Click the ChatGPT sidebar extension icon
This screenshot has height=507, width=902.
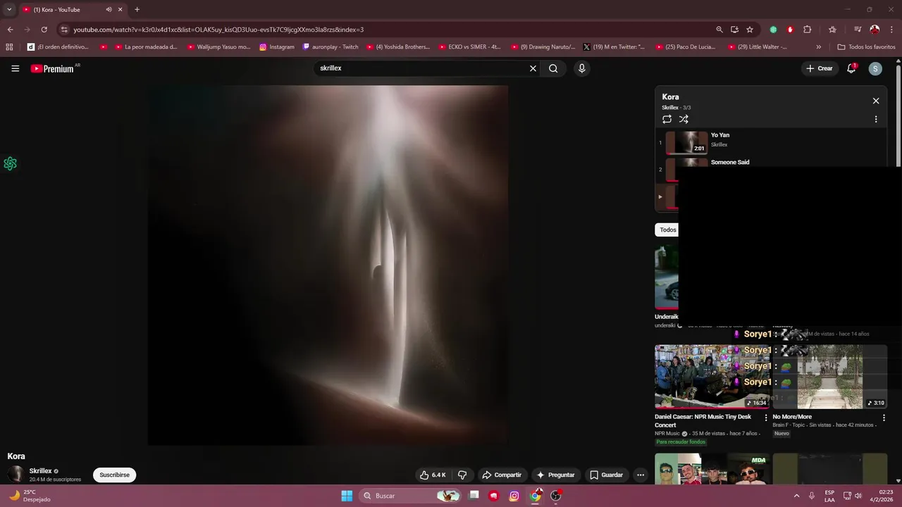pyautogui.click(x=10, y=163)
